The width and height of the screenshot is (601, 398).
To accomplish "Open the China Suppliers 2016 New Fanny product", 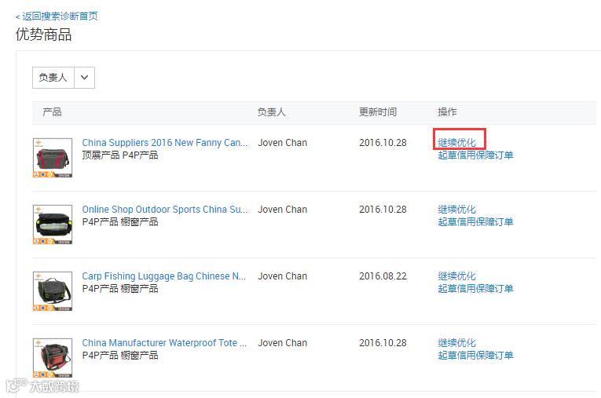I will point(165,143).
